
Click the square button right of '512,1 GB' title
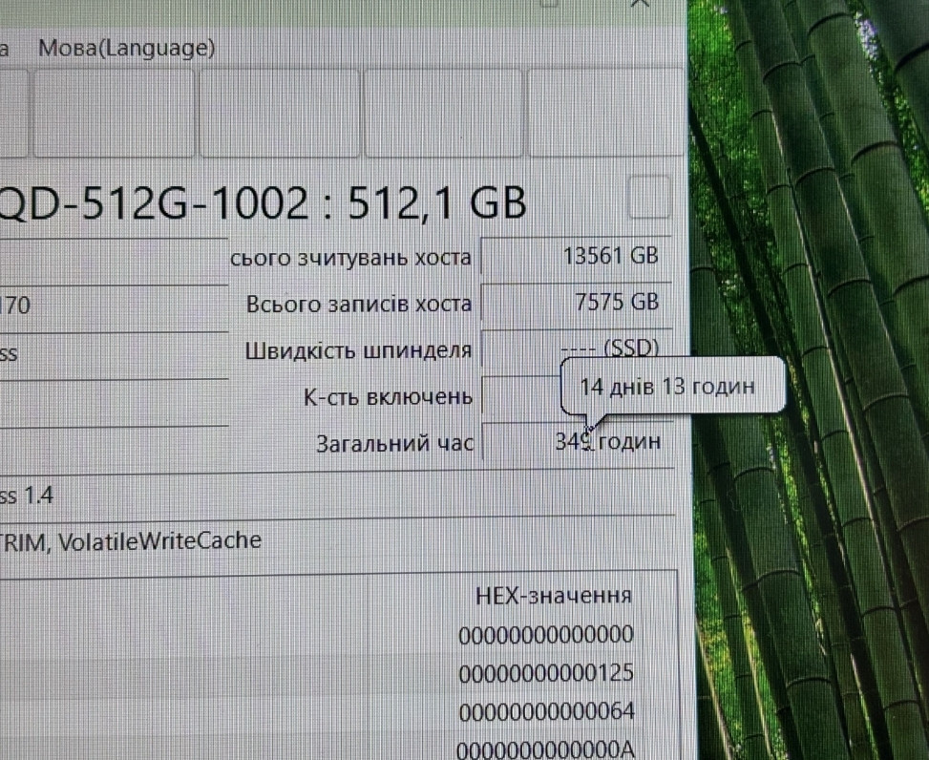pyautogui.click(x=649, y=199)
